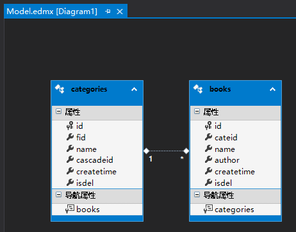Viewport: 296px width, 232px height.
Task: Collapse the books entity with its chevron
Action: pos(272,89)
